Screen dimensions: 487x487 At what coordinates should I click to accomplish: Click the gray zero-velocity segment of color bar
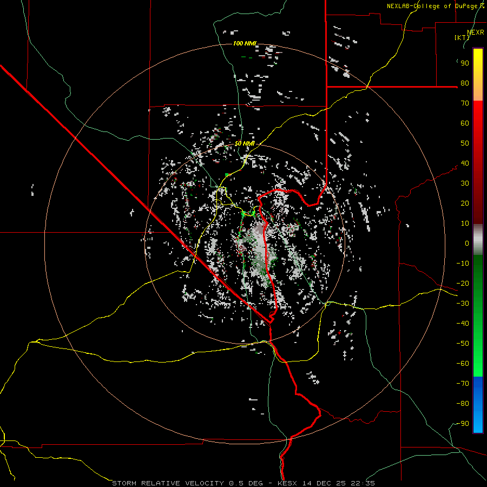coord(478,240)
